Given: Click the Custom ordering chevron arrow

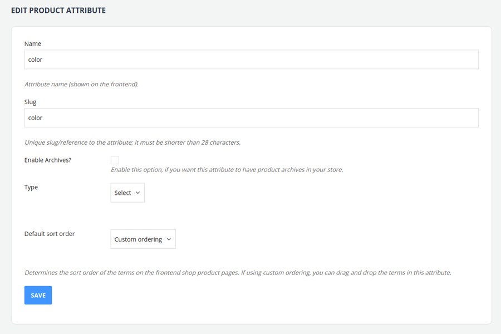Looking at the screenshot, I should pyautogui.click(x=169, y=239).
